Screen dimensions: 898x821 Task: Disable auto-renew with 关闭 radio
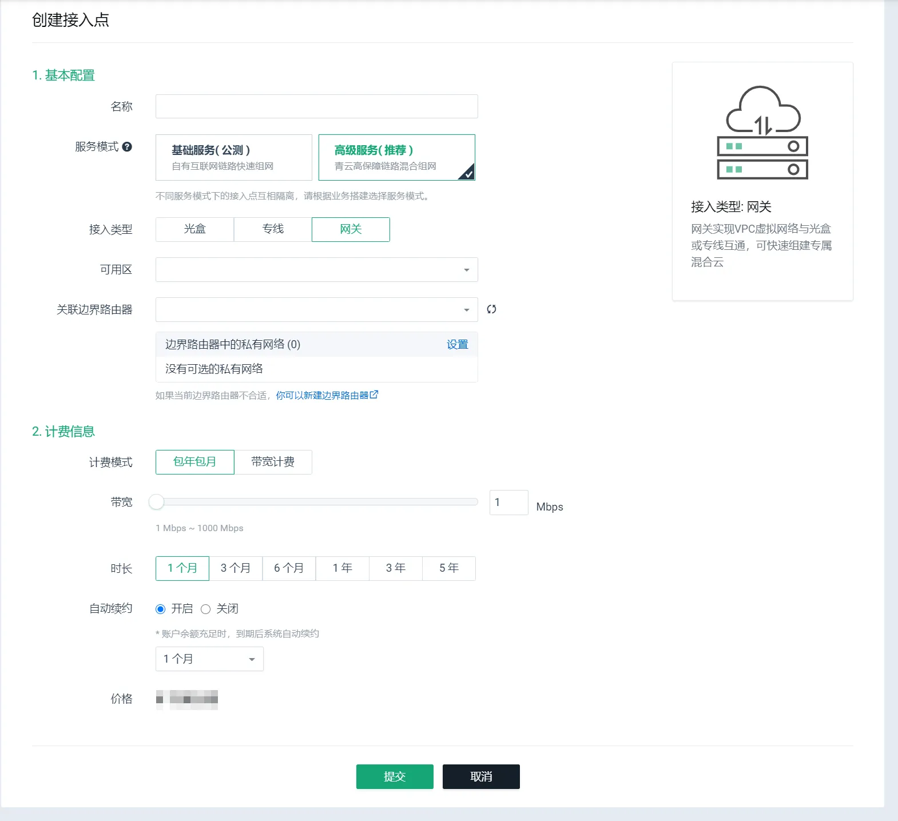[x=206, y=609]
